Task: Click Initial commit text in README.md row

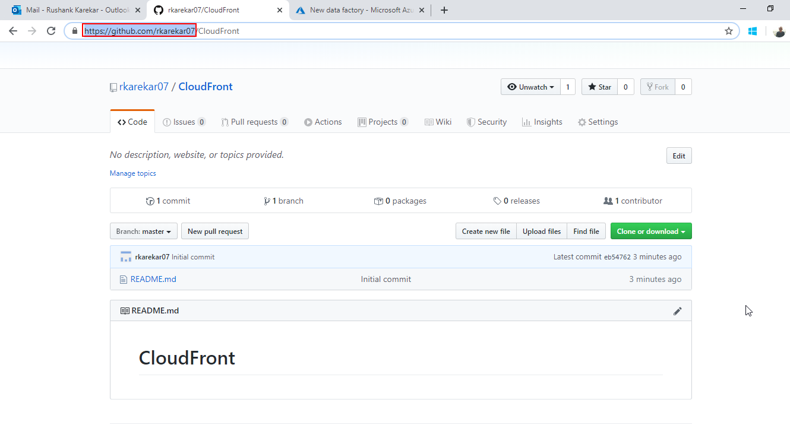Action: (x=386, y=279)
